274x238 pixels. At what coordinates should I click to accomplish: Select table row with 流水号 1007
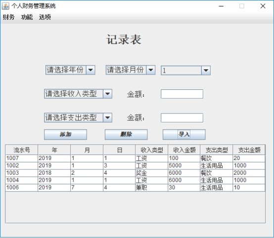(x=135, y=159)
